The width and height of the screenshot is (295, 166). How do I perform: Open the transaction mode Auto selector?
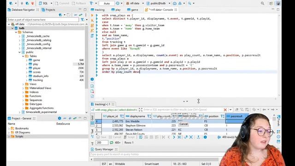pyautogui.click(x=106, y=3)
